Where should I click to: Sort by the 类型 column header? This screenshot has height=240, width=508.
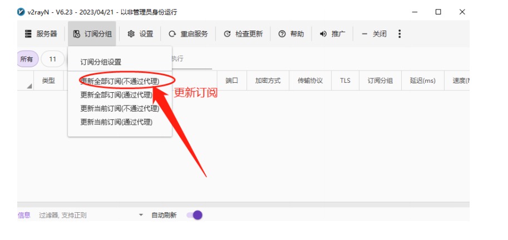coord(48,81)
